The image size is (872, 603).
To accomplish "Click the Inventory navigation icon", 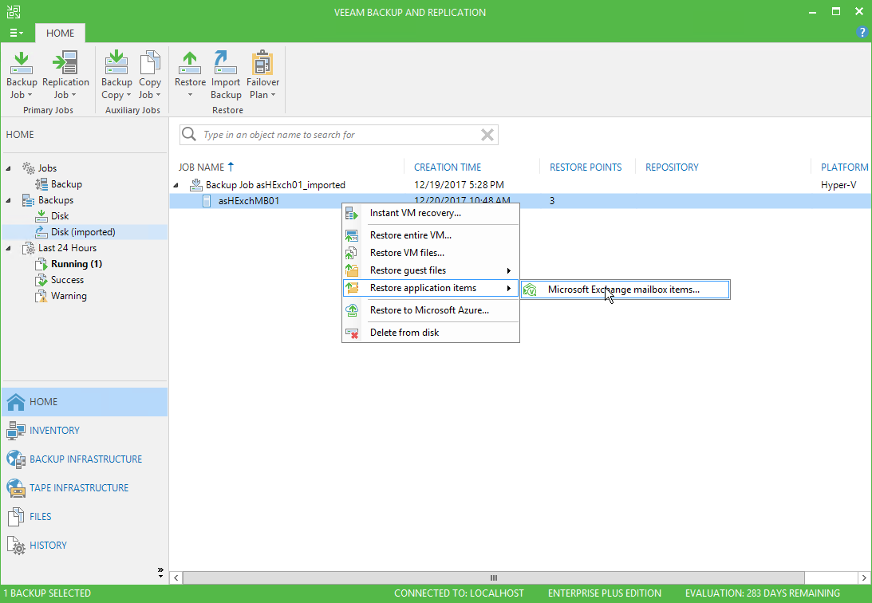I will click(x=16, y=430).
